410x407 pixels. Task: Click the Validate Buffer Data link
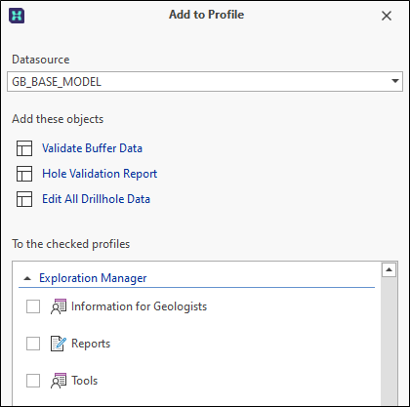(92, 148)
